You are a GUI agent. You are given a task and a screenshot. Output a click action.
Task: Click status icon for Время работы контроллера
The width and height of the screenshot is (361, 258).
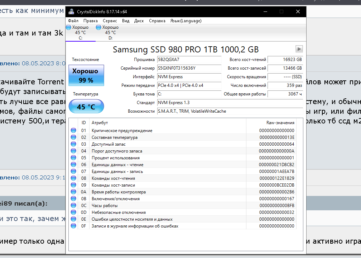73,192
